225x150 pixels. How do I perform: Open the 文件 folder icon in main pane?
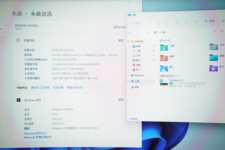click(x=214, y=47)
